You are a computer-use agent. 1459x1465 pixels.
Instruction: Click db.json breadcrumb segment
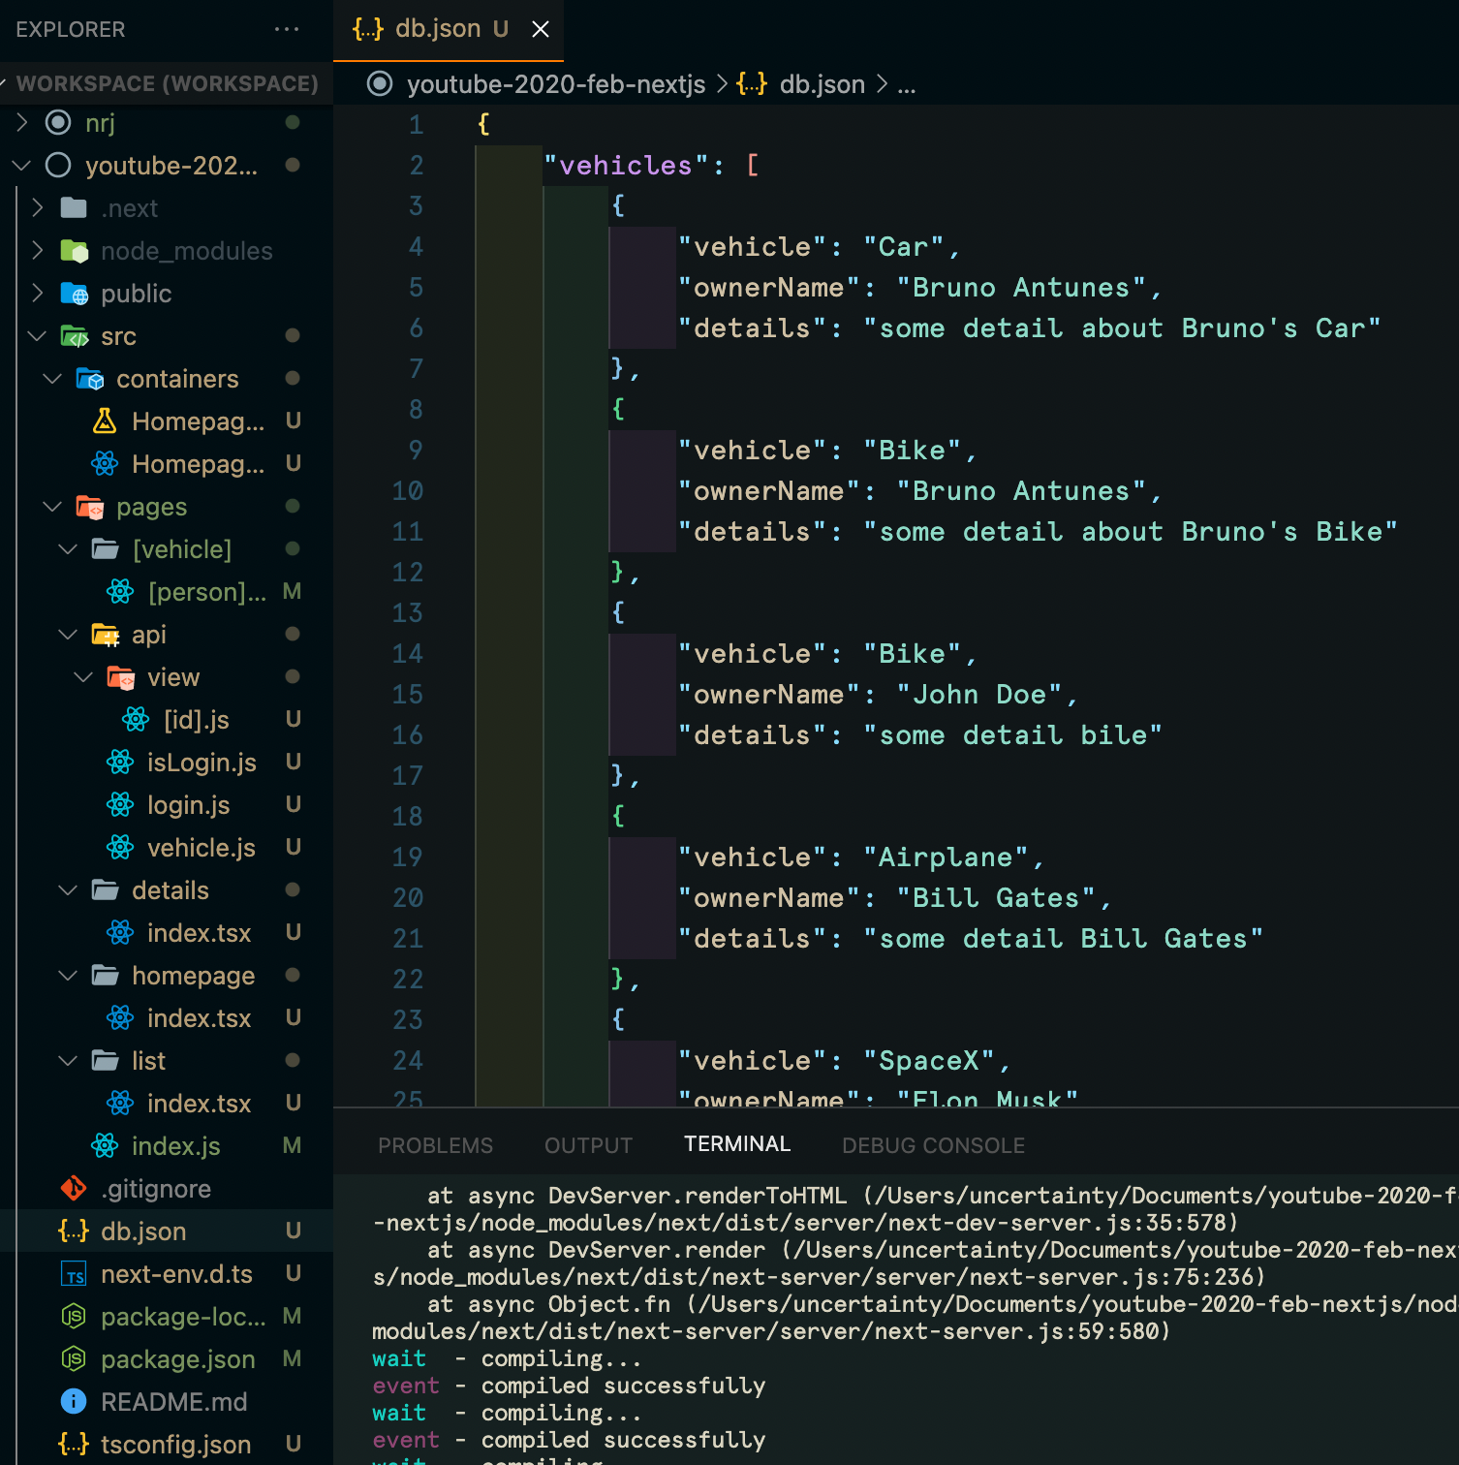coord(822,84)
